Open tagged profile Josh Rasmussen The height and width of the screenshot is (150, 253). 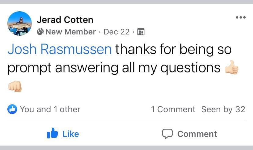click(x=60, y=49)
